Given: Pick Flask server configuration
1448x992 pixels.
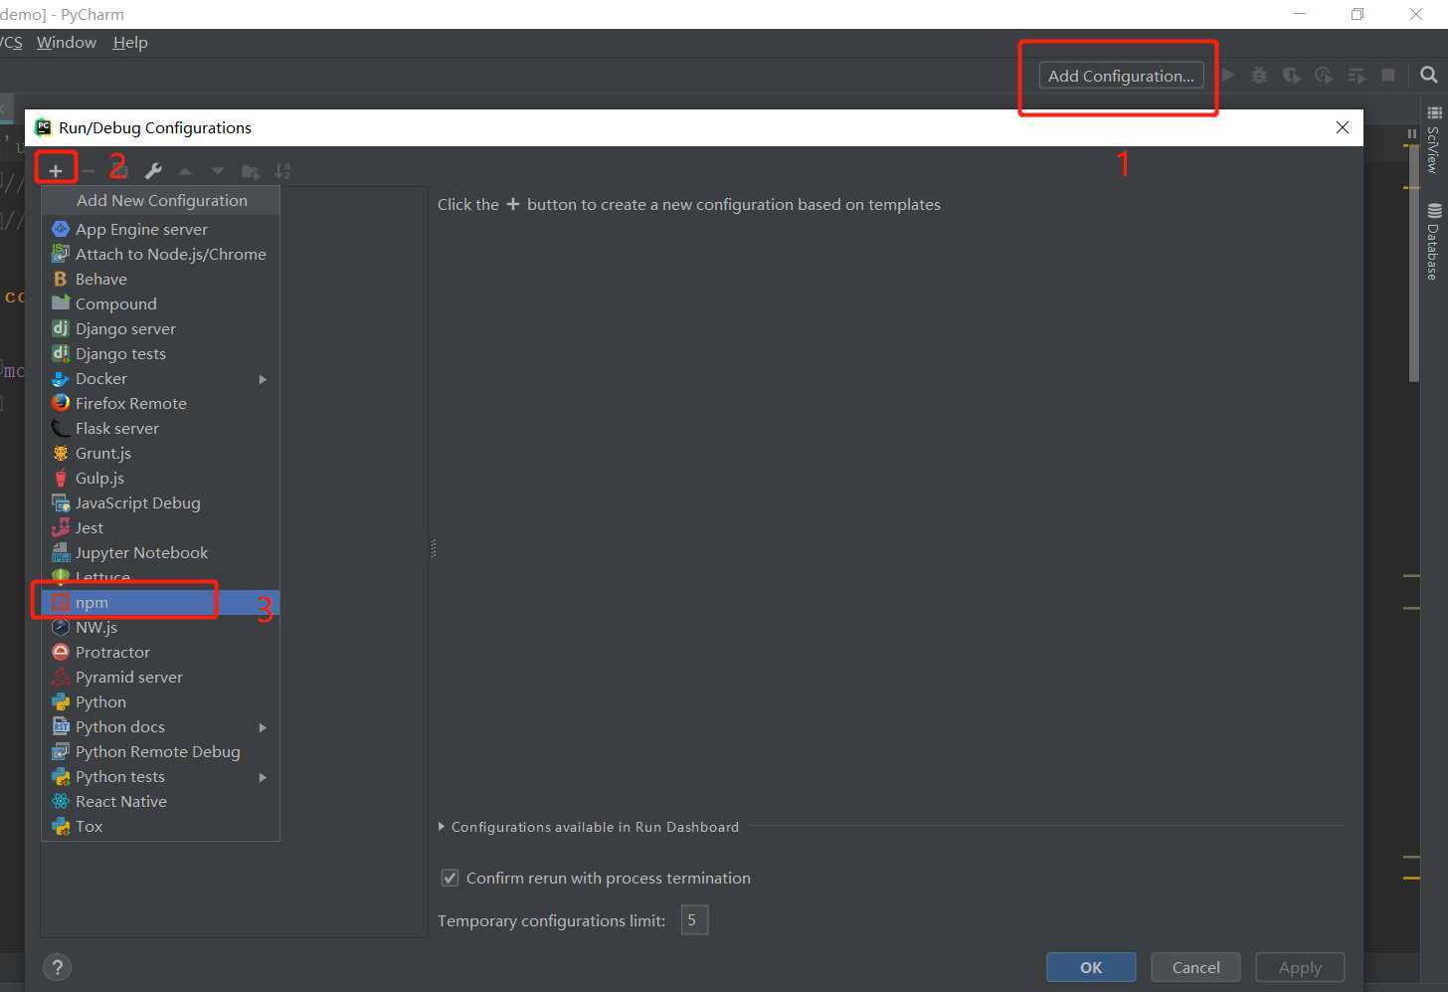Looking at the screenshot, I should pos(160,428).
